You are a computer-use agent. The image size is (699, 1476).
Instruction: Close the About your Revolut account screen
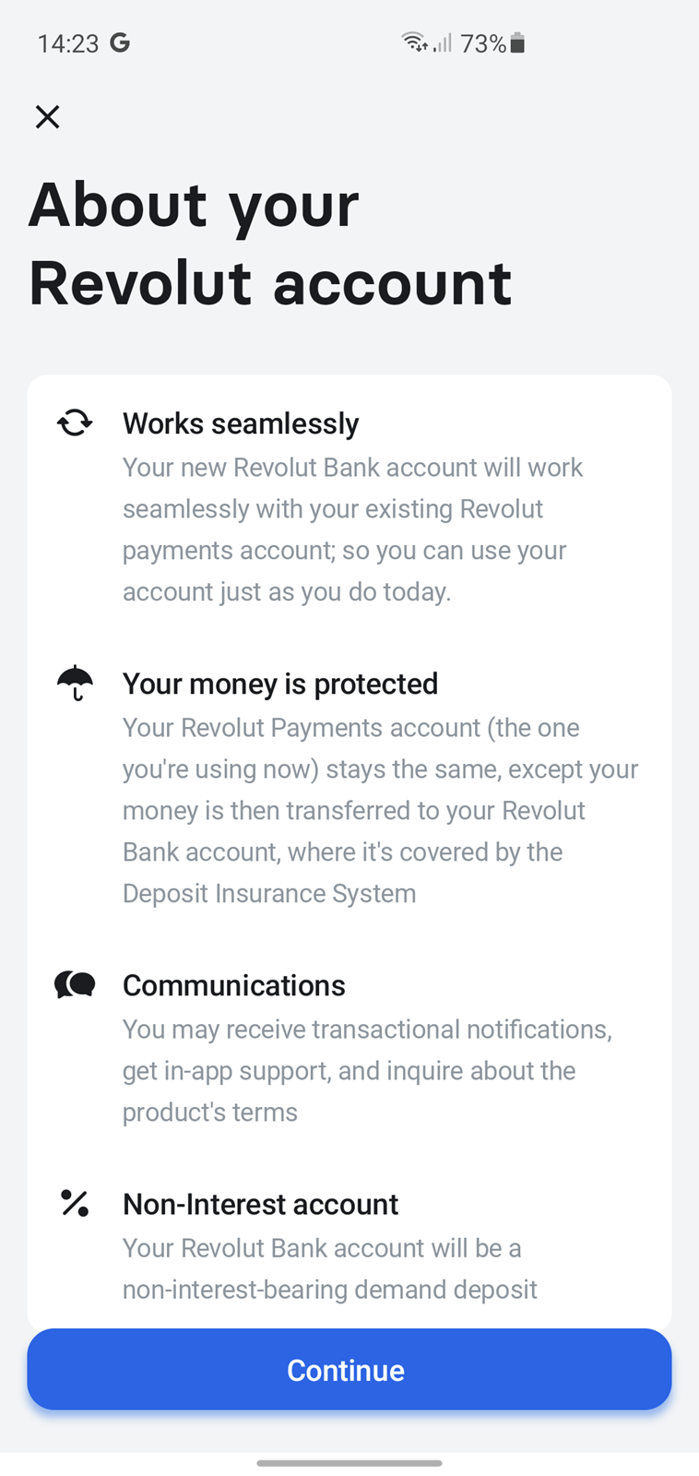click(47, 117)
